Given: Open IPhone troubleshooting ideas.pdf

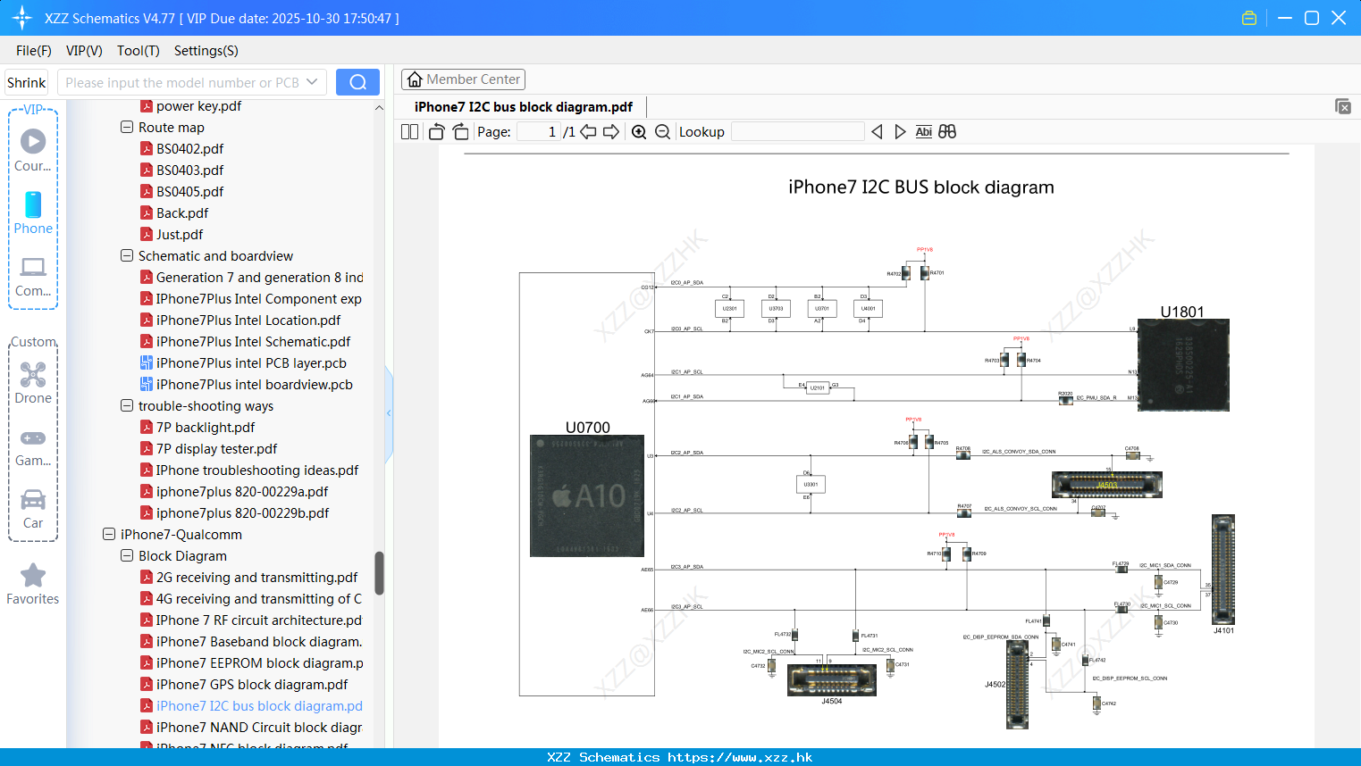Looking at the screenshot, I should [257, 470].
